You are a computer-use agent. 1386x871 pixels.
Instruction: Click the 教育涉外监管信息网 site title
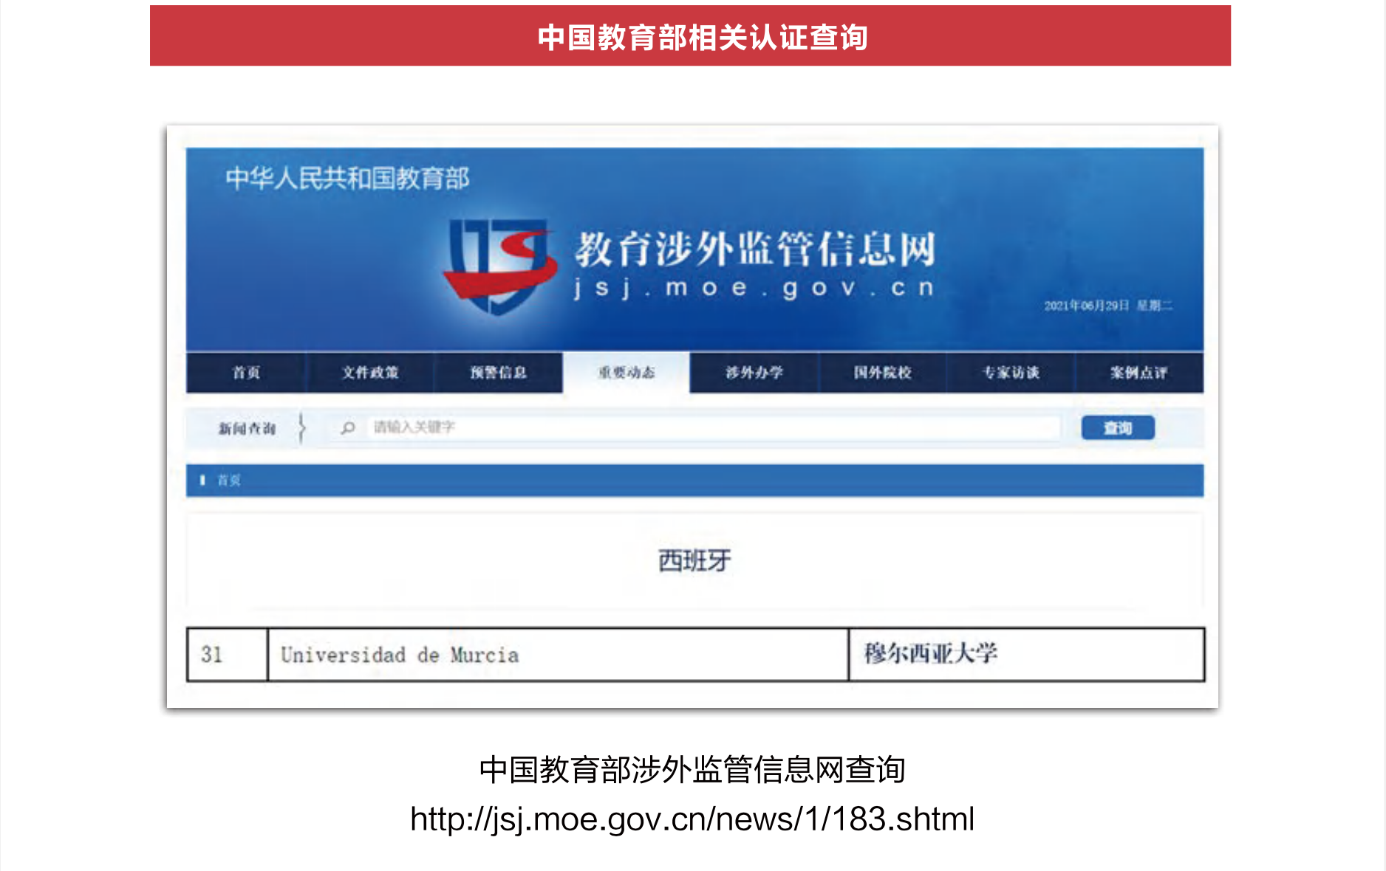click(x=755, y=249)
